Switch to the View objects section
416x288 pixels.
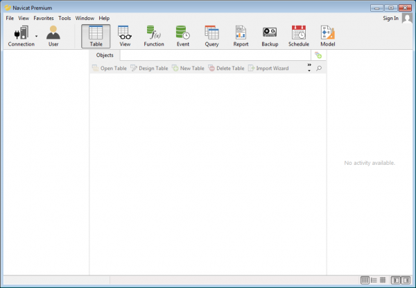tap(125, 36)
